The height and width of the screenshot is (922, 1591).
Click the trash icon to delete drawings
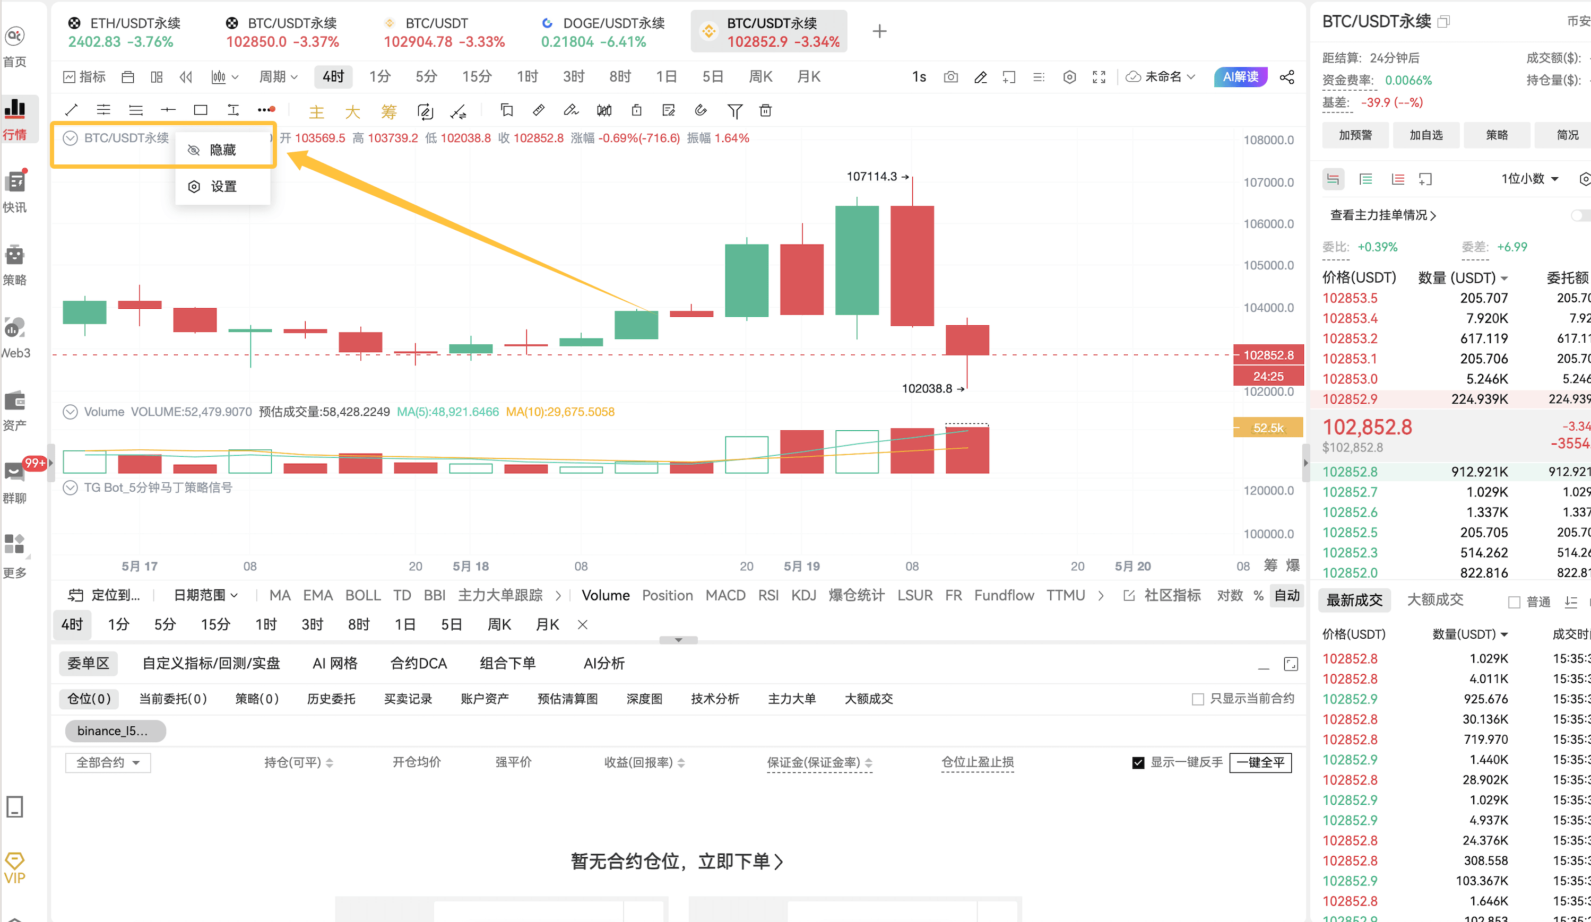click(766, 110)
